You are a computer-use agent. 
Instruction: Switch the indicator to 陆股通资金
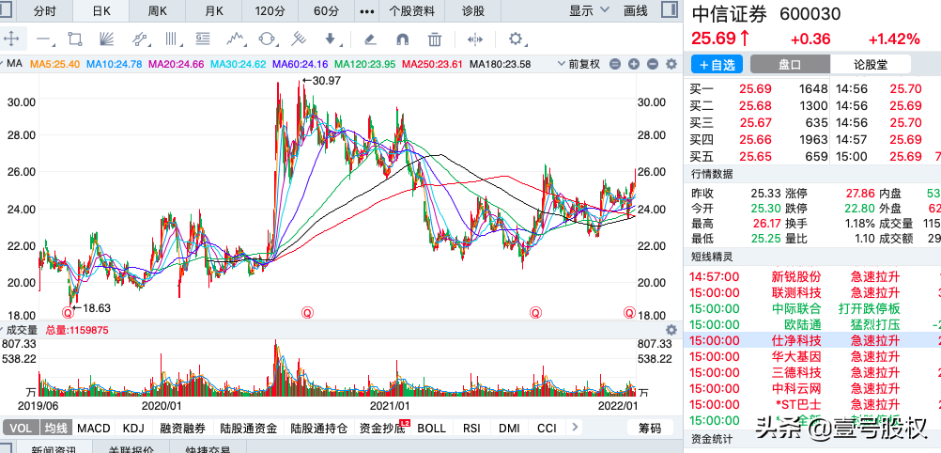pyautogui.click(x=248, y=428)
